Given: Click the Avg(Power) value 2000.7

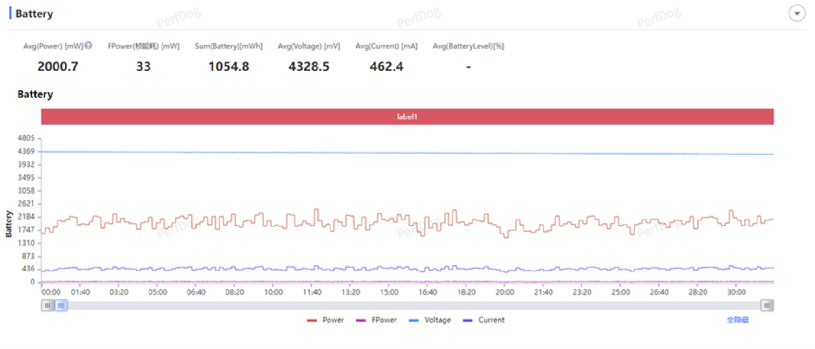Looking at the screenshot, I should click(58, 66).
